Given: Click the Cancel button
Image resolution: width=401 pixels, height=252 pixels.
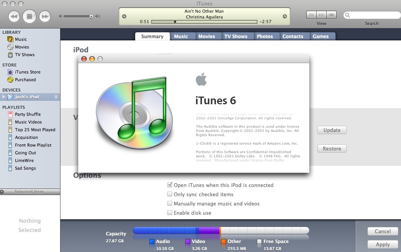Looking at the screenshot, I should (383, 231).
